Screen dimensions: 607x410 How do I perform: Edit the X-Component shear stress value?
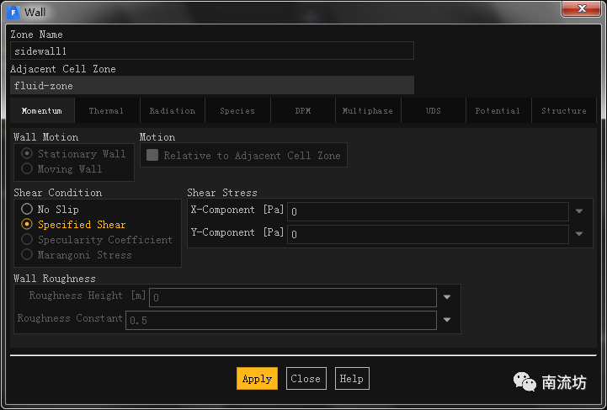(428, 211)
